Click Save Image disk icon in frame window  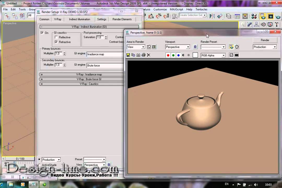click(x=128, y=55)
